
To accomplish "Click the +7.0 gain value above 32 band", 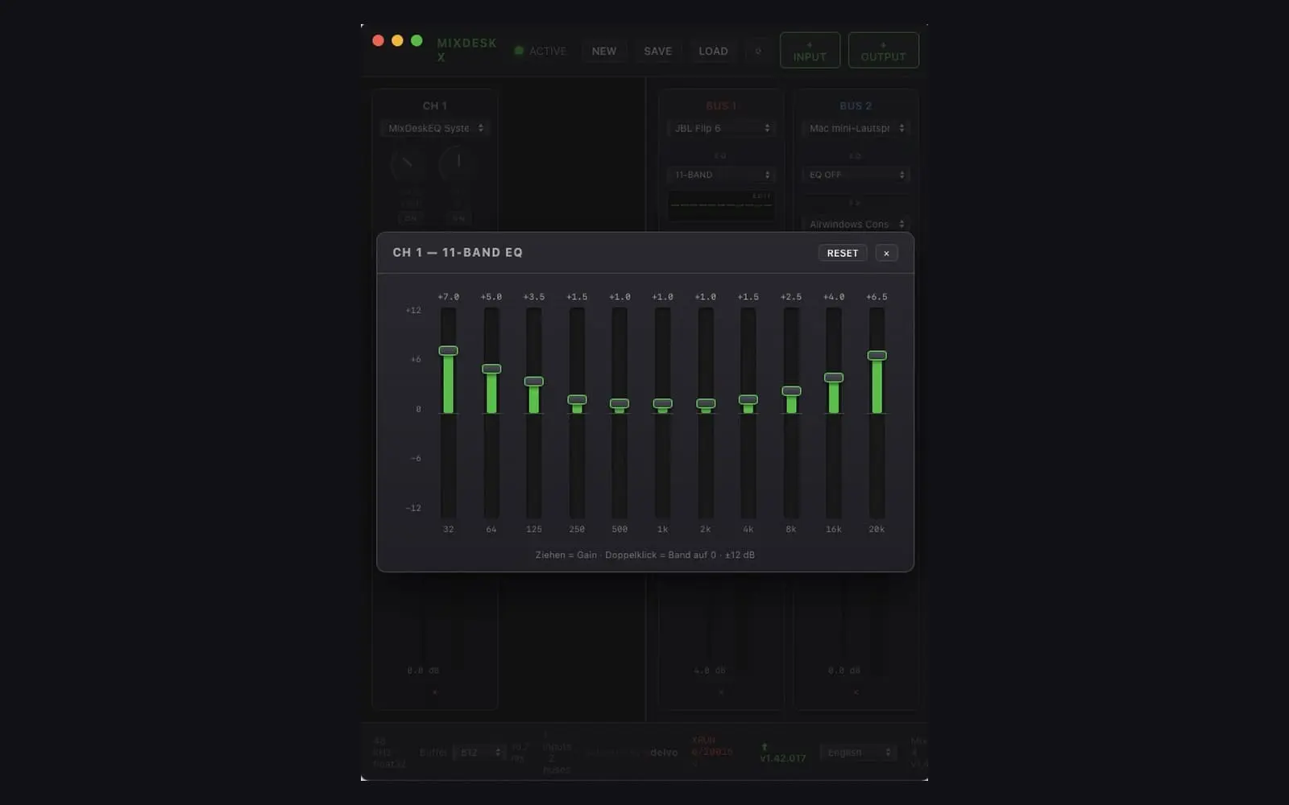I will (x=449, y=297).
